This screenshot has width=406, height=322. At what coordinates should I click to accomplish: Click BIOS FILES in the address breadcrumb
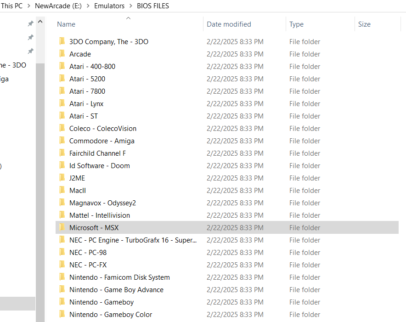pos(153,6)
